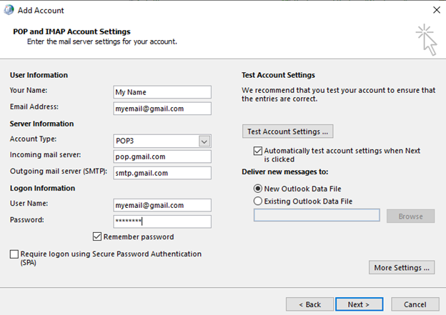Viewport: 446px width, 315px height.
Task: Select New Outlook Data File option
Action: pyautogui.click(x=258, y=189)
